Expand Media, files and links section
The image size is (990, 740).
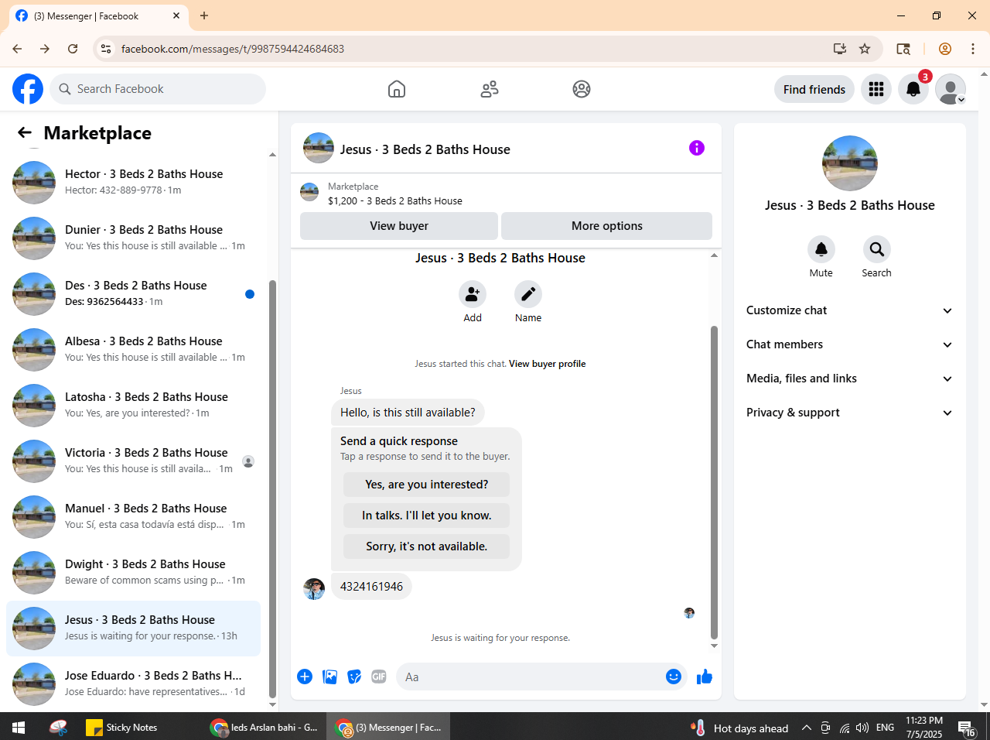(849, 379)
